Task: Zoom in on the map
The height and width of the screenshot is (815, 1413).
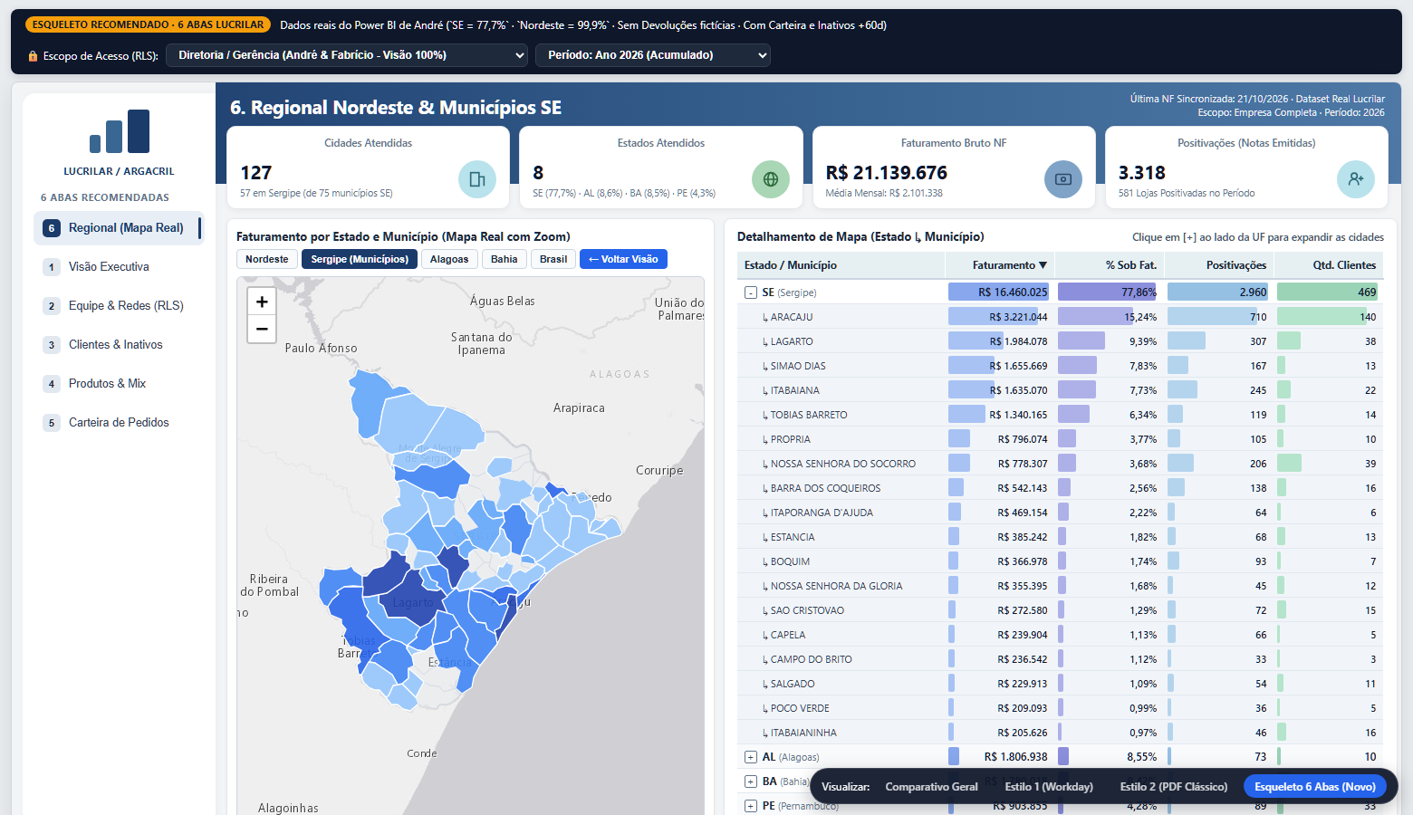Action: tap(262, 302)
